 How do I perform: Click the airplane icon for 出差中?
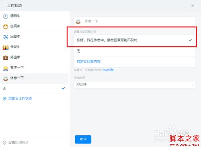pos(6,37)
